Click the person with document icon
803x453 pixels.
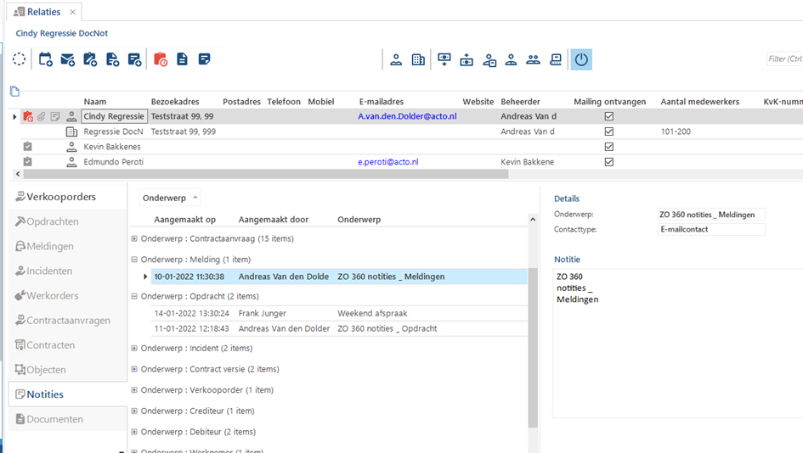click(489, 60)
